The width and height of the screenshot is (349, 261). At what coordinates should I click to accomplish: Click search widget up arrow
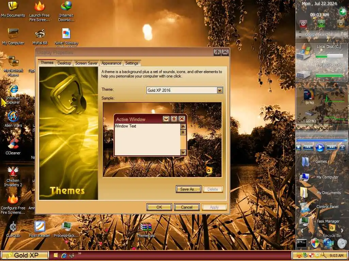pyautogui.click(x=300, y=32)
